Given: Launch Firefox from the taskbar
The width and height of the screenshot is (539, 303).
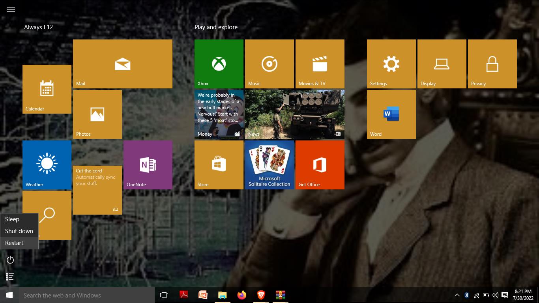Looking at the screenshot, I should coord(241,295).
